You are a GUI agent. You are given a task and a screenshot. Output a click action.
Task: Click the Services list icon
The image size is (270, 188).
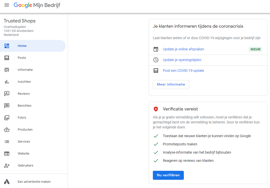tap(7, 142)
